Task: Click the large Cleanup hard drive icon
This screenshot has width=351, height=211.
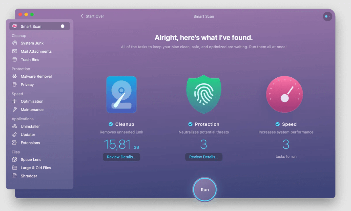Action: (121, 95)
